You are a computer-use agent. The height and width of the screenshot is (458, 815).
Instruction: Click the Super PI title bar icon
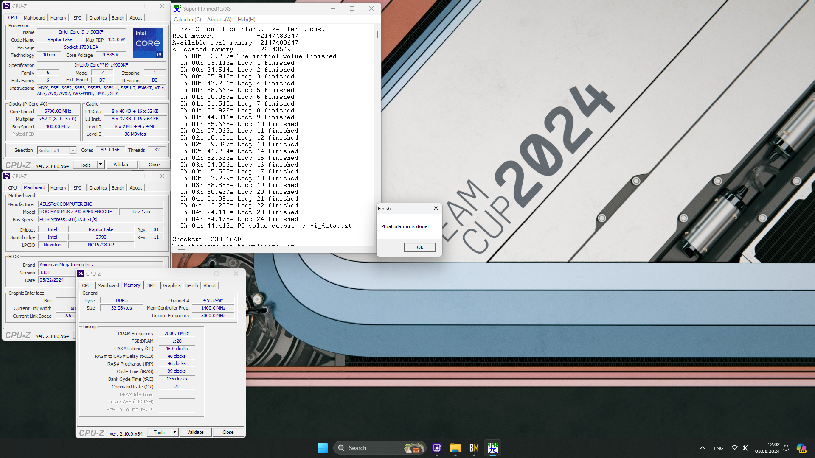[x=177, y=8]
